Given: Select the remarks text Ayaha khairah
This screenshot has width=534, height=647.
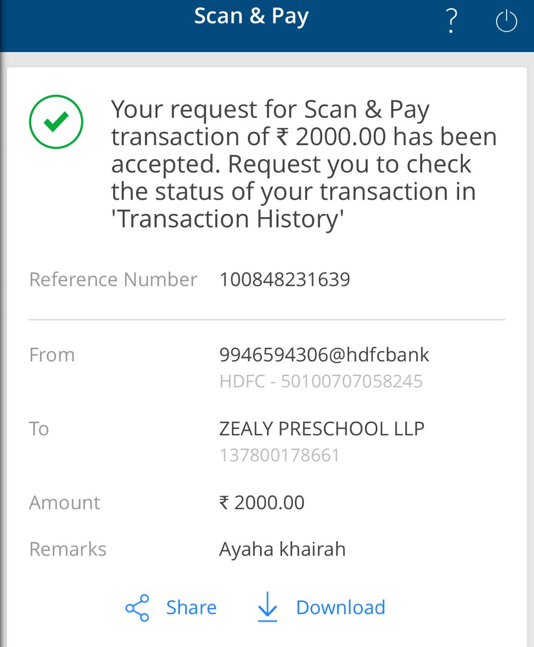Looking at the screenshot, I should (282, 549).
